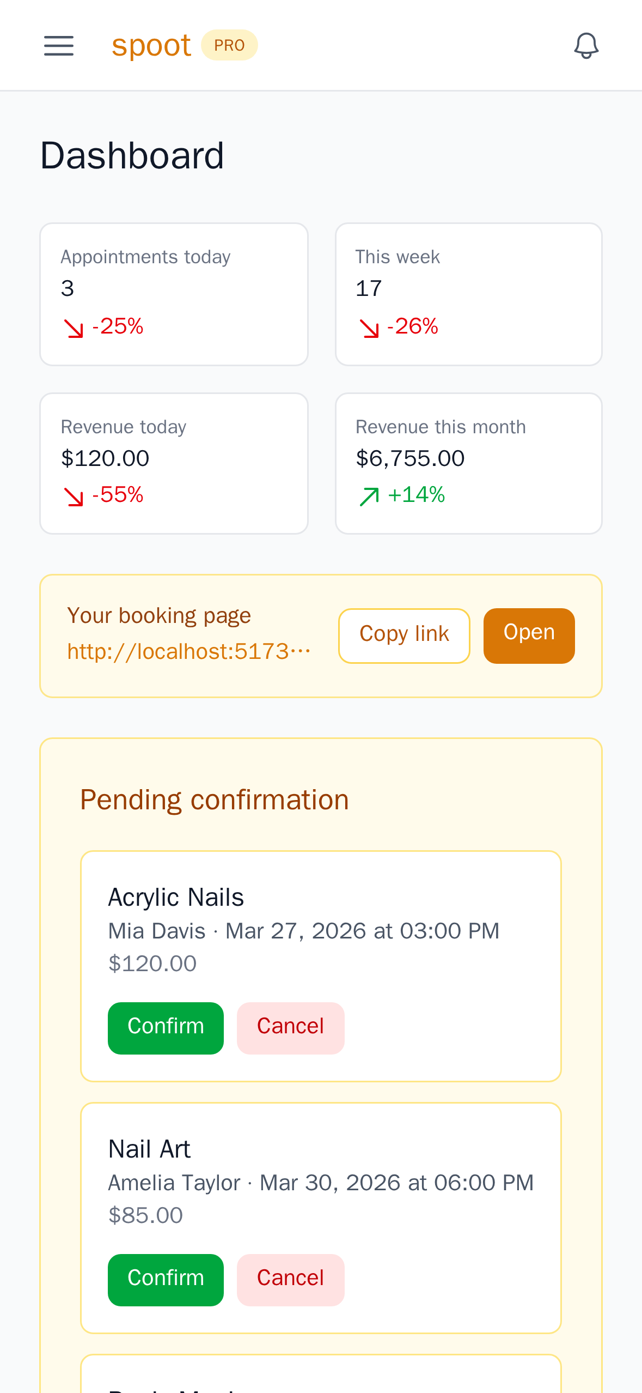
Task: Open notifications bell
Action: pyautogui.click(x=586, y=46)
